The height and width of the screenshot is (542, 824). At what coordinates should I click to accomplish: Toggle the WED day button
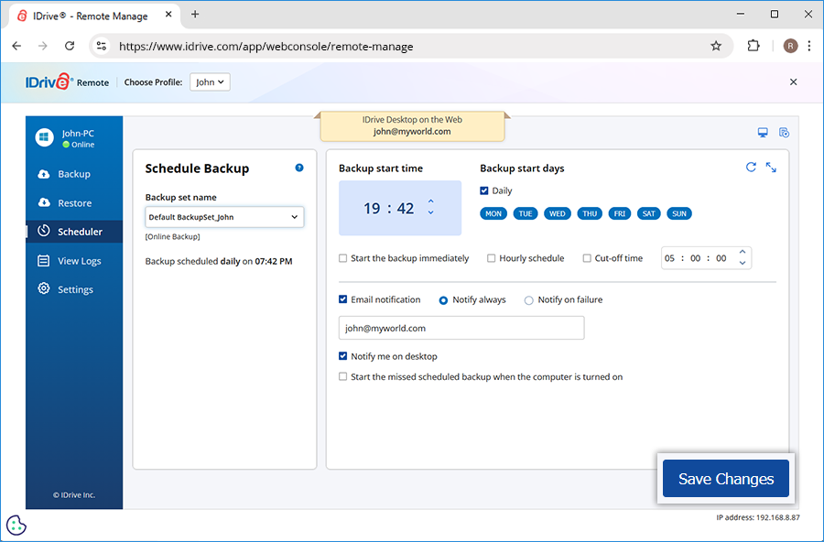557,213
